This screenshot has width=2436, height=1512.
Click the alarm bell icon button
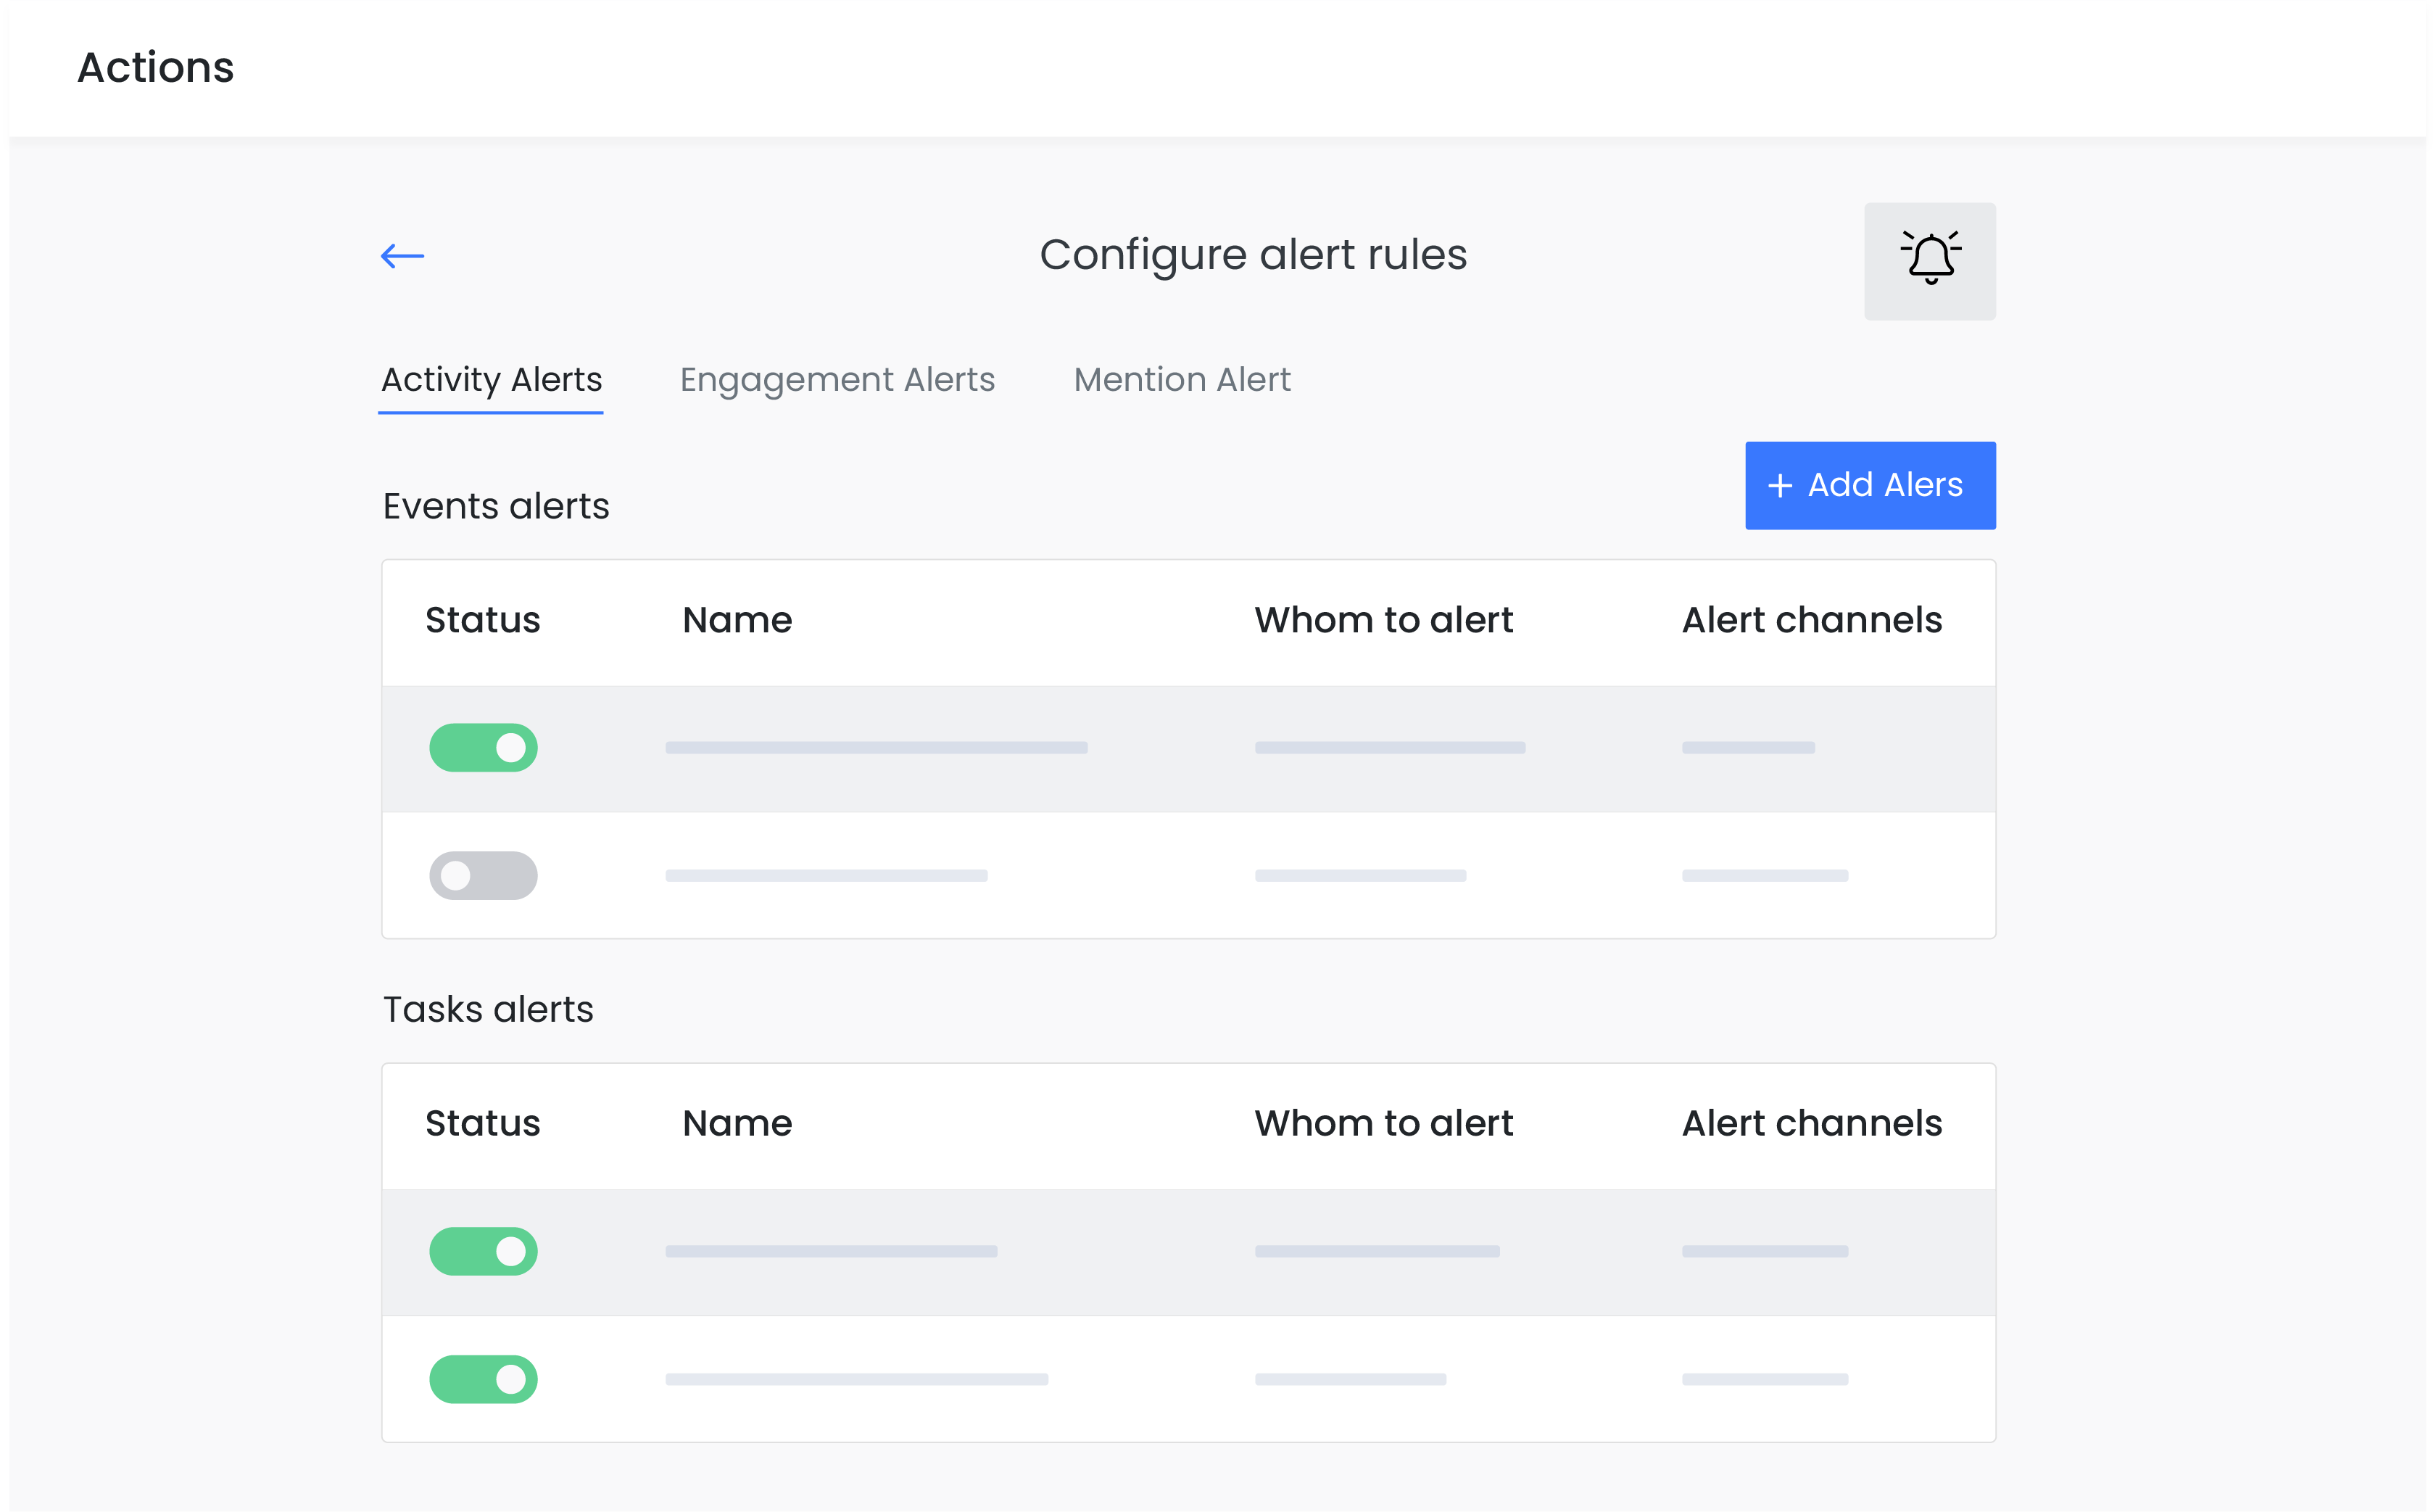[1928, 261]
